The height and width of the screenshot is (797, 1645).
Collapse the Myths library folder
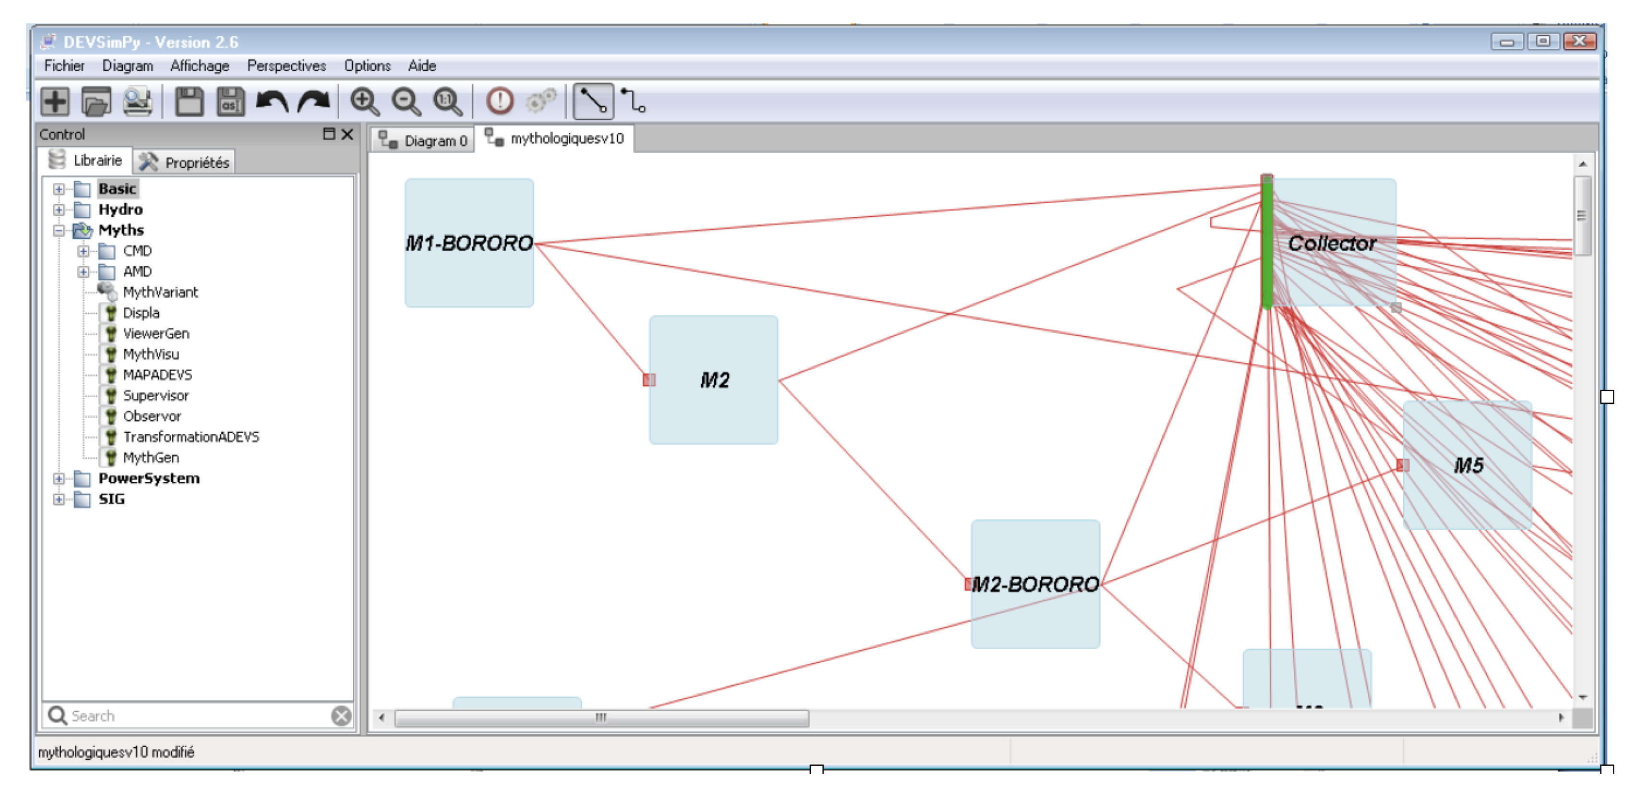59,230
